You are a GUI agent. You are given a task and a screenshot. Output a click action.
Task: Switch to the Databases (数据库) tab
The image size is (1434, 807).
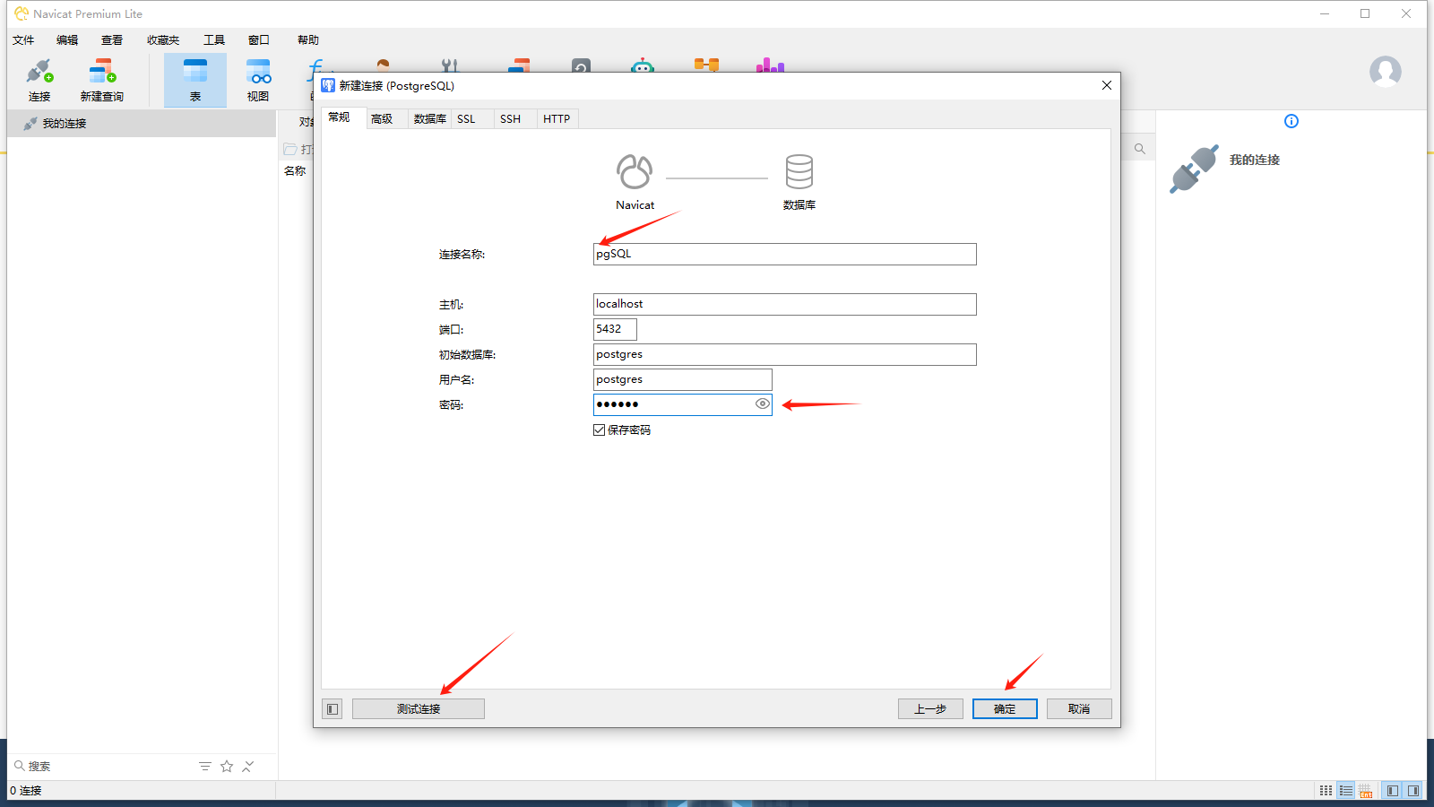[x=429, y=119]
